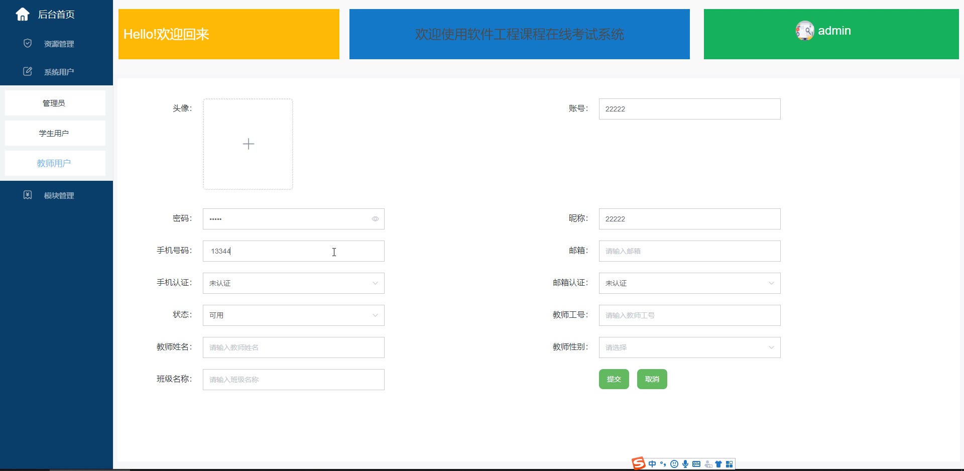Screen dimensions: 964x471
Task: Click Sogou microphone voice input icon
Action: click(685, 464)
